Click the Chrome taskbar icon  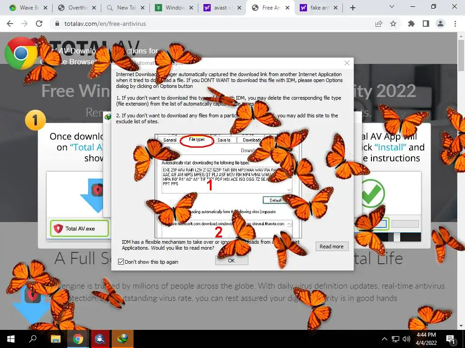coord(78,339)
